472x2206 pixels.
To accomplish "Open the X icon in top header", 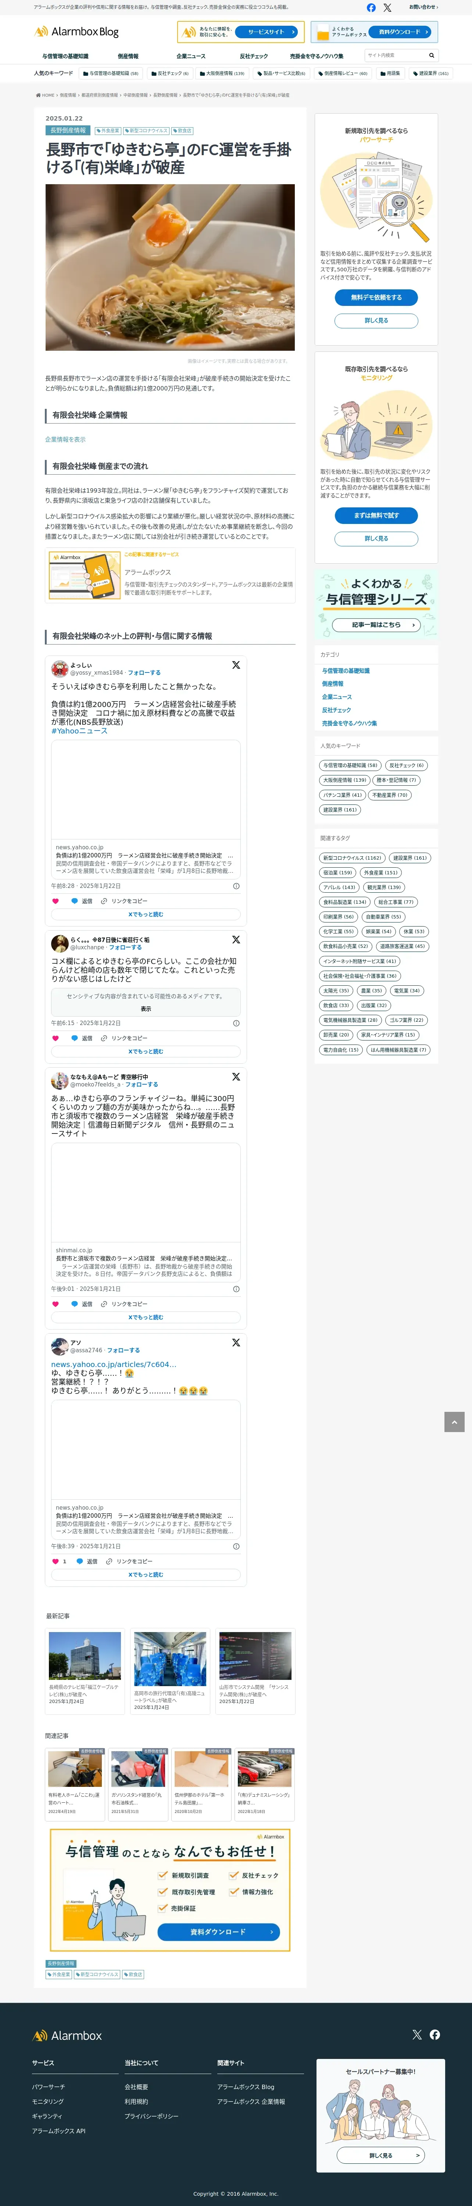I will point(387,8).
